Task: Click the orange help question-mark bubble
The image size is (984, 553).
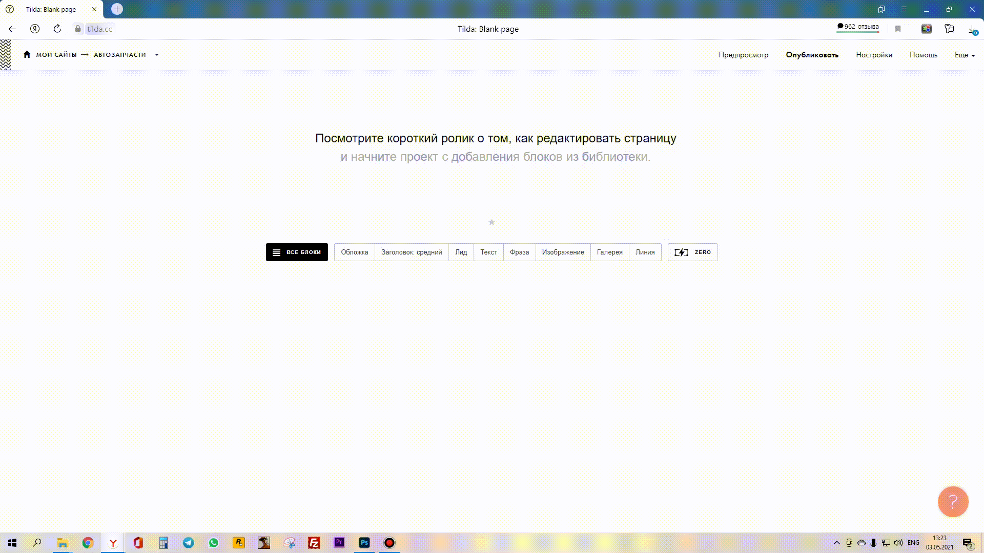Action: [953, 501]
